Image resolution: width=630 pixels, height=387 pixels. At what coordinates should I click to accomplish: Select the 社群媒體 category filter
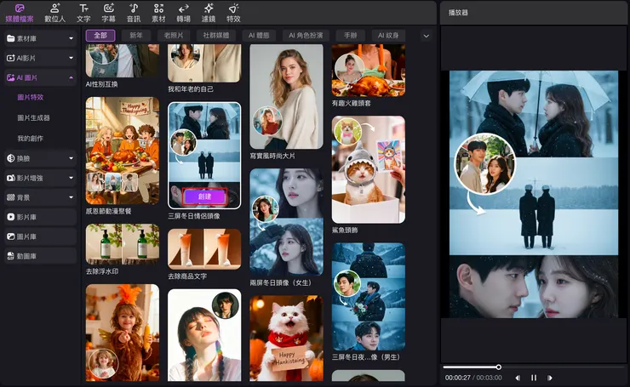[215, 36]
